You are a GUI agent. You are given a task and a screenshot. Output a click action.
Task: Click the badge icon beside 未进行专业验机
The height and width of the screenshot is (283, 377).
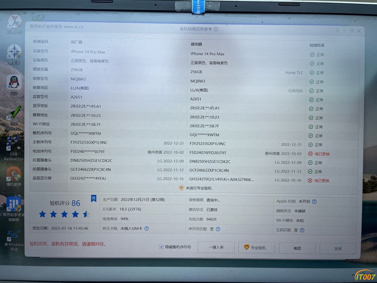(x=181, y=188)
